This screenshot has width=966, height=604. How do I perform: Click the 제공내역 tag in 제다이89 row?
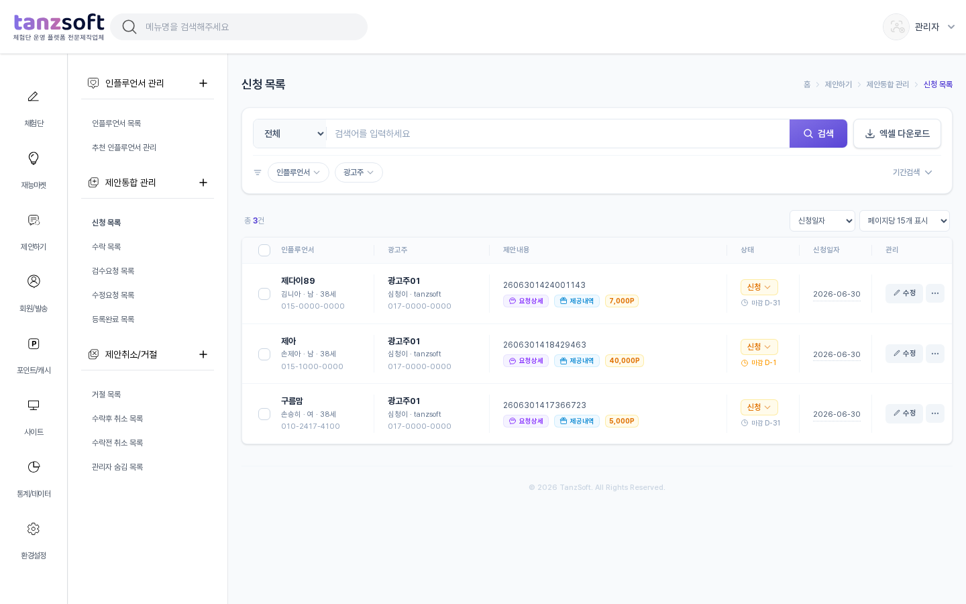(x=577, y=301)
